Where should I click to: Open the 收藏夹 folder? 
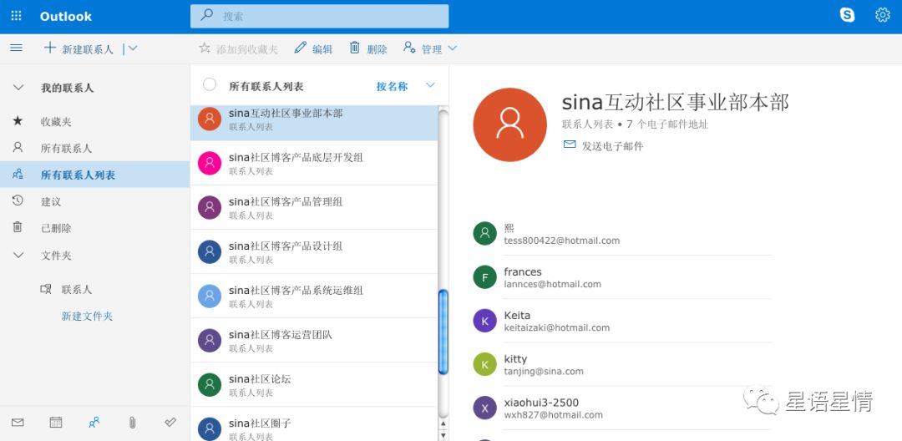95,121
